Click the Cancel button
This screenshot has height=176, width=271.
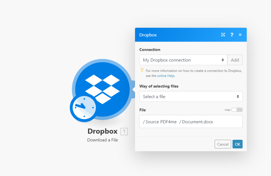coord(223,144)
